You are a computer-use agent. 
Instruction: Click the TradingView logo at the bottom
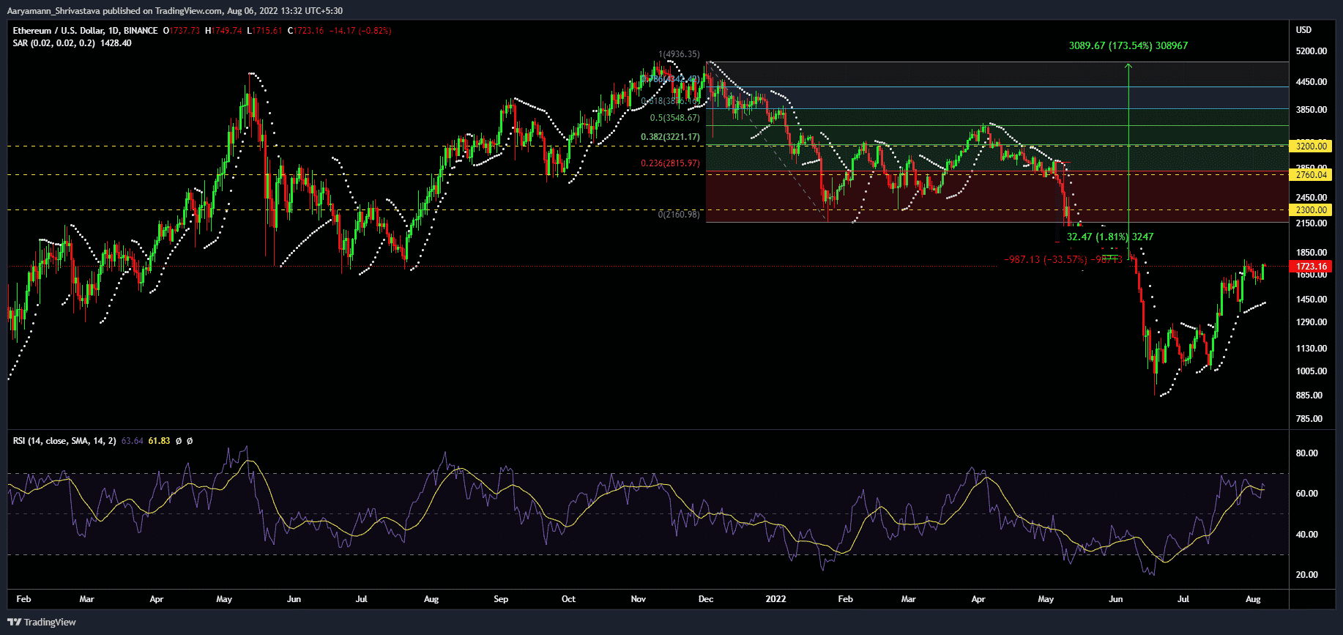click(x=42, y=622)
